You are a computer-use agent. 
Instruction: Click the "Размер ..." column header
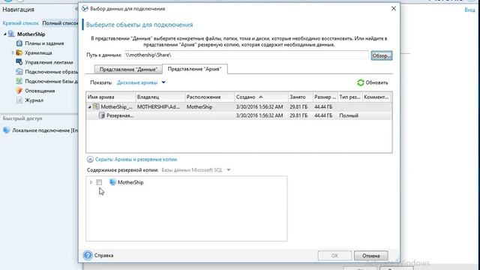click(x=325, y=97)
